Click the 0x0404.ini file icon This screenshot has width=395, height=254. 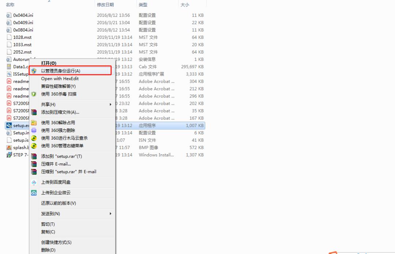[9, 15]
